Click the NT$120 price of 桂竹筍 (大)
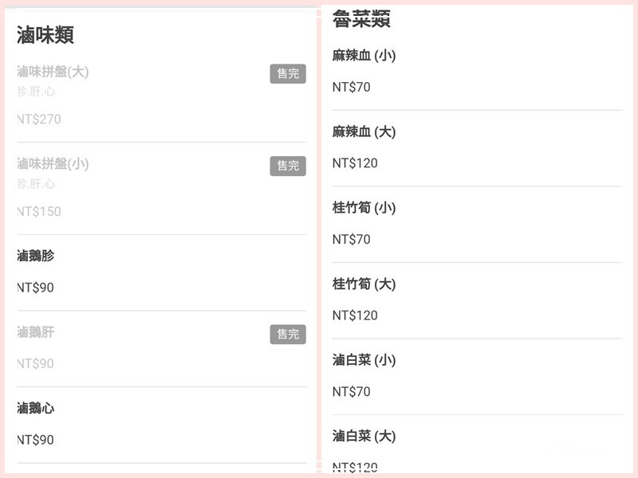 click(355, 315)
